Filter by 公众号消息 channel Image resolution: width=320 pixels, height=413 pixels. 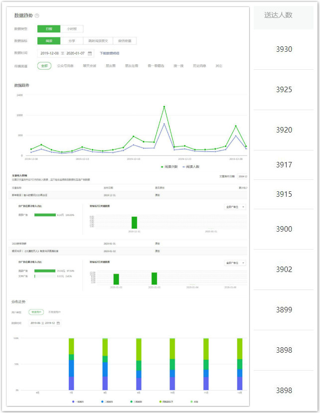click(x=65, y=66)
